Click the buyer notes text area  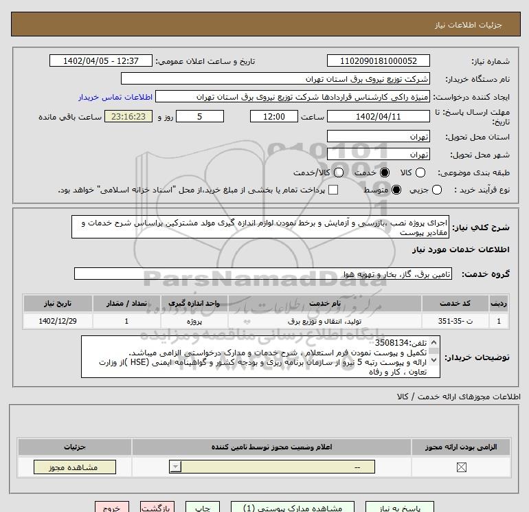[260, 357]
